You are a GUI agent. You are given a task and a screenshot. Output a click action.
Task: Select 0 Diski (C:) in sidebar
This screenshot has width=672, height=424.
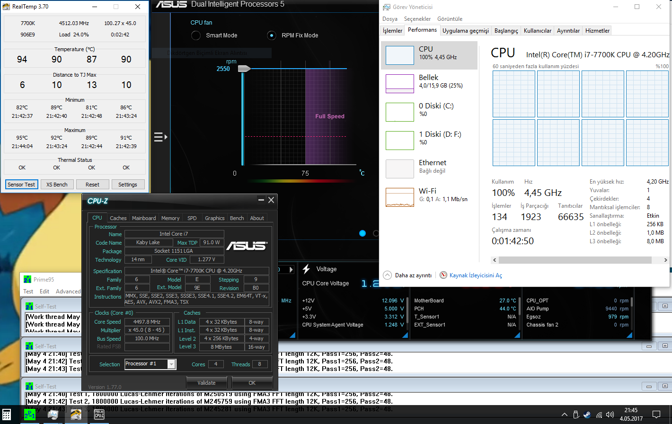429,112
